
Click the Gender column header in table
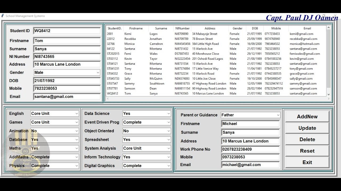click(237, 28)
